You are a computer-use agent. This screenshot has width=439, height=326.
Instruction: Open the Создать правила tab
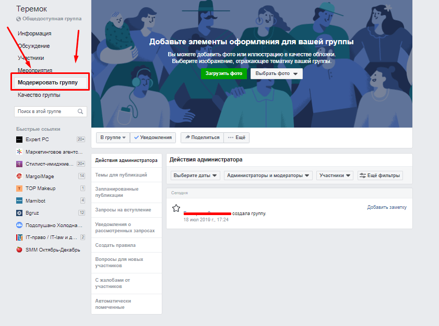[x=126, y=245]
